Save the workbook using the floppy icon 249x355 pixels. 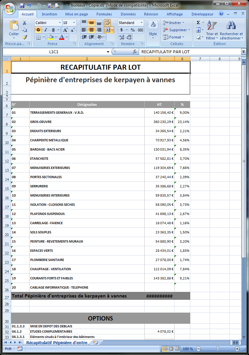(x=22, y=6)
